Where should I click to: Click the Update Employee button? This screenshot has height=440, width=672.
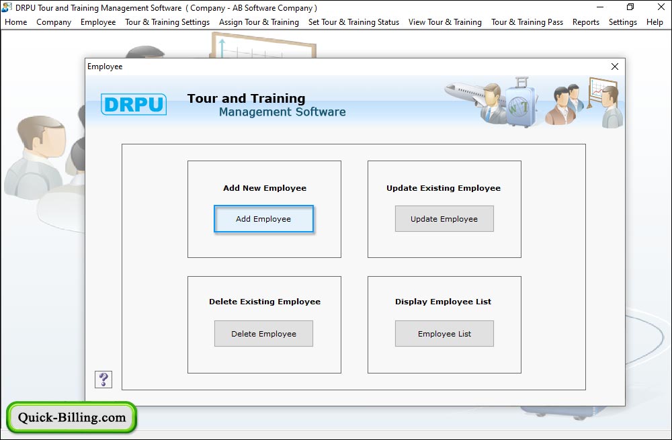click(444, 219)
